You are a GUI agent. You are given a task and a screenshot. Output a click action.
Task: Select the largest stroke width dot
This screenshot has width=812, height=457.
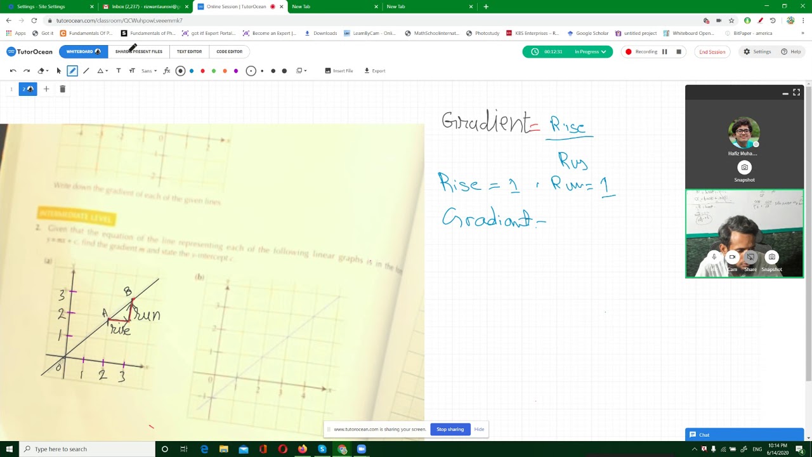284,70
